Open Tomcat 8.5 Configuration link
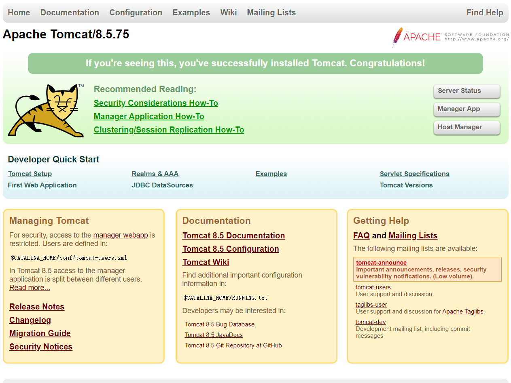The height and width of the screenshot is (383, 511). [x=231, y=249]
